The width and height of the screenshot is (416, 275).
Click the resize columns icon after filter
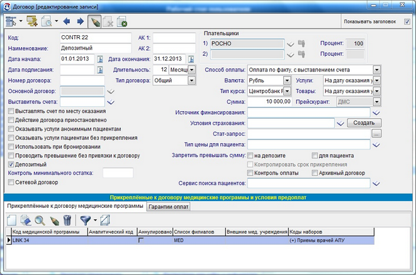click(x=105, y=220)
